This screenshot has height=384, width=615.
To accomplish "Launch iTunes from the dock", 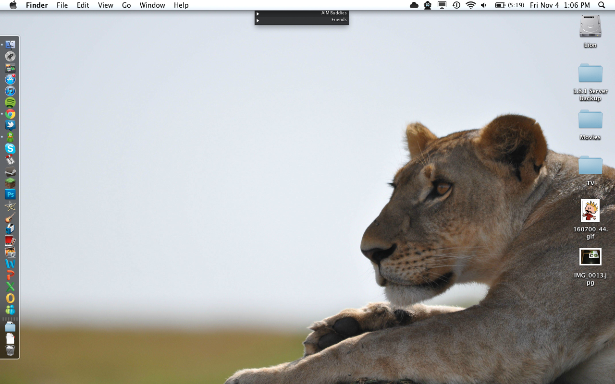I will pyautogui.click(x=10, y=91).
